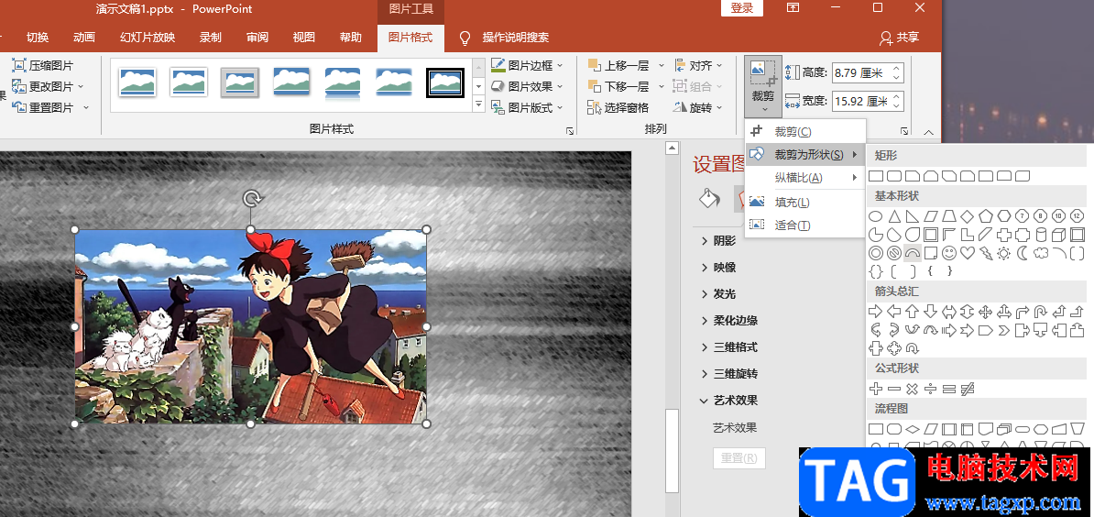Click 裁剪(C) menu item
Viewport: 1094px width, 517px height.
tap(805, 131)
